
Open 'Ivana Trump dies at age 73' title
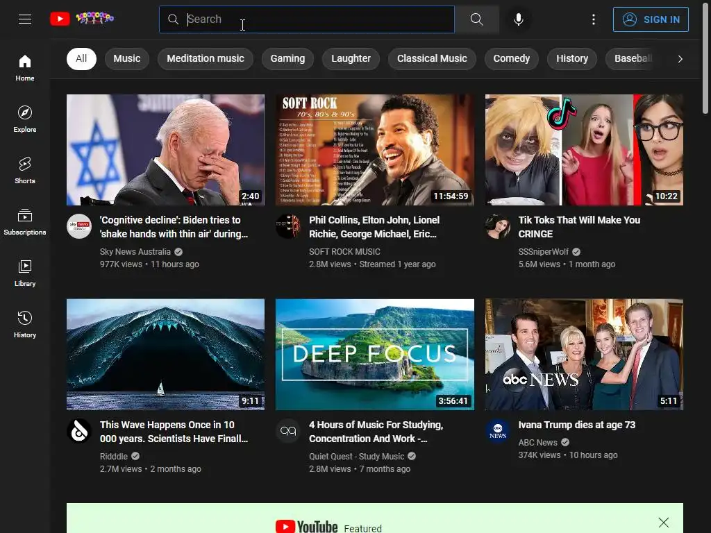point(577,425)
